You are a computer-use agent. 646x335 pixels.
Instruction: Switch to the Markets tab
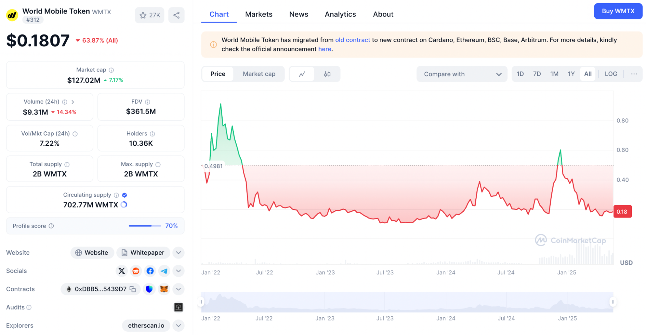coord(259,14)
